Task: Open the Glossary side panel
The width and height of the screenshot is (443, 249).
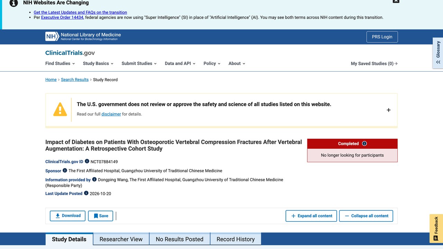Action: pos(438,53)
